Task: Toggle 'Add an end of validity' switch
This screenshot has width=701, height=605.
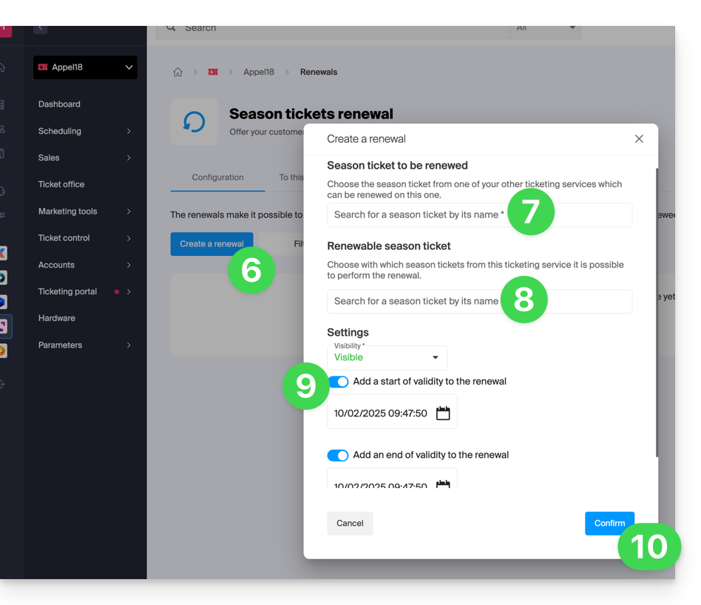Action: 338,456
